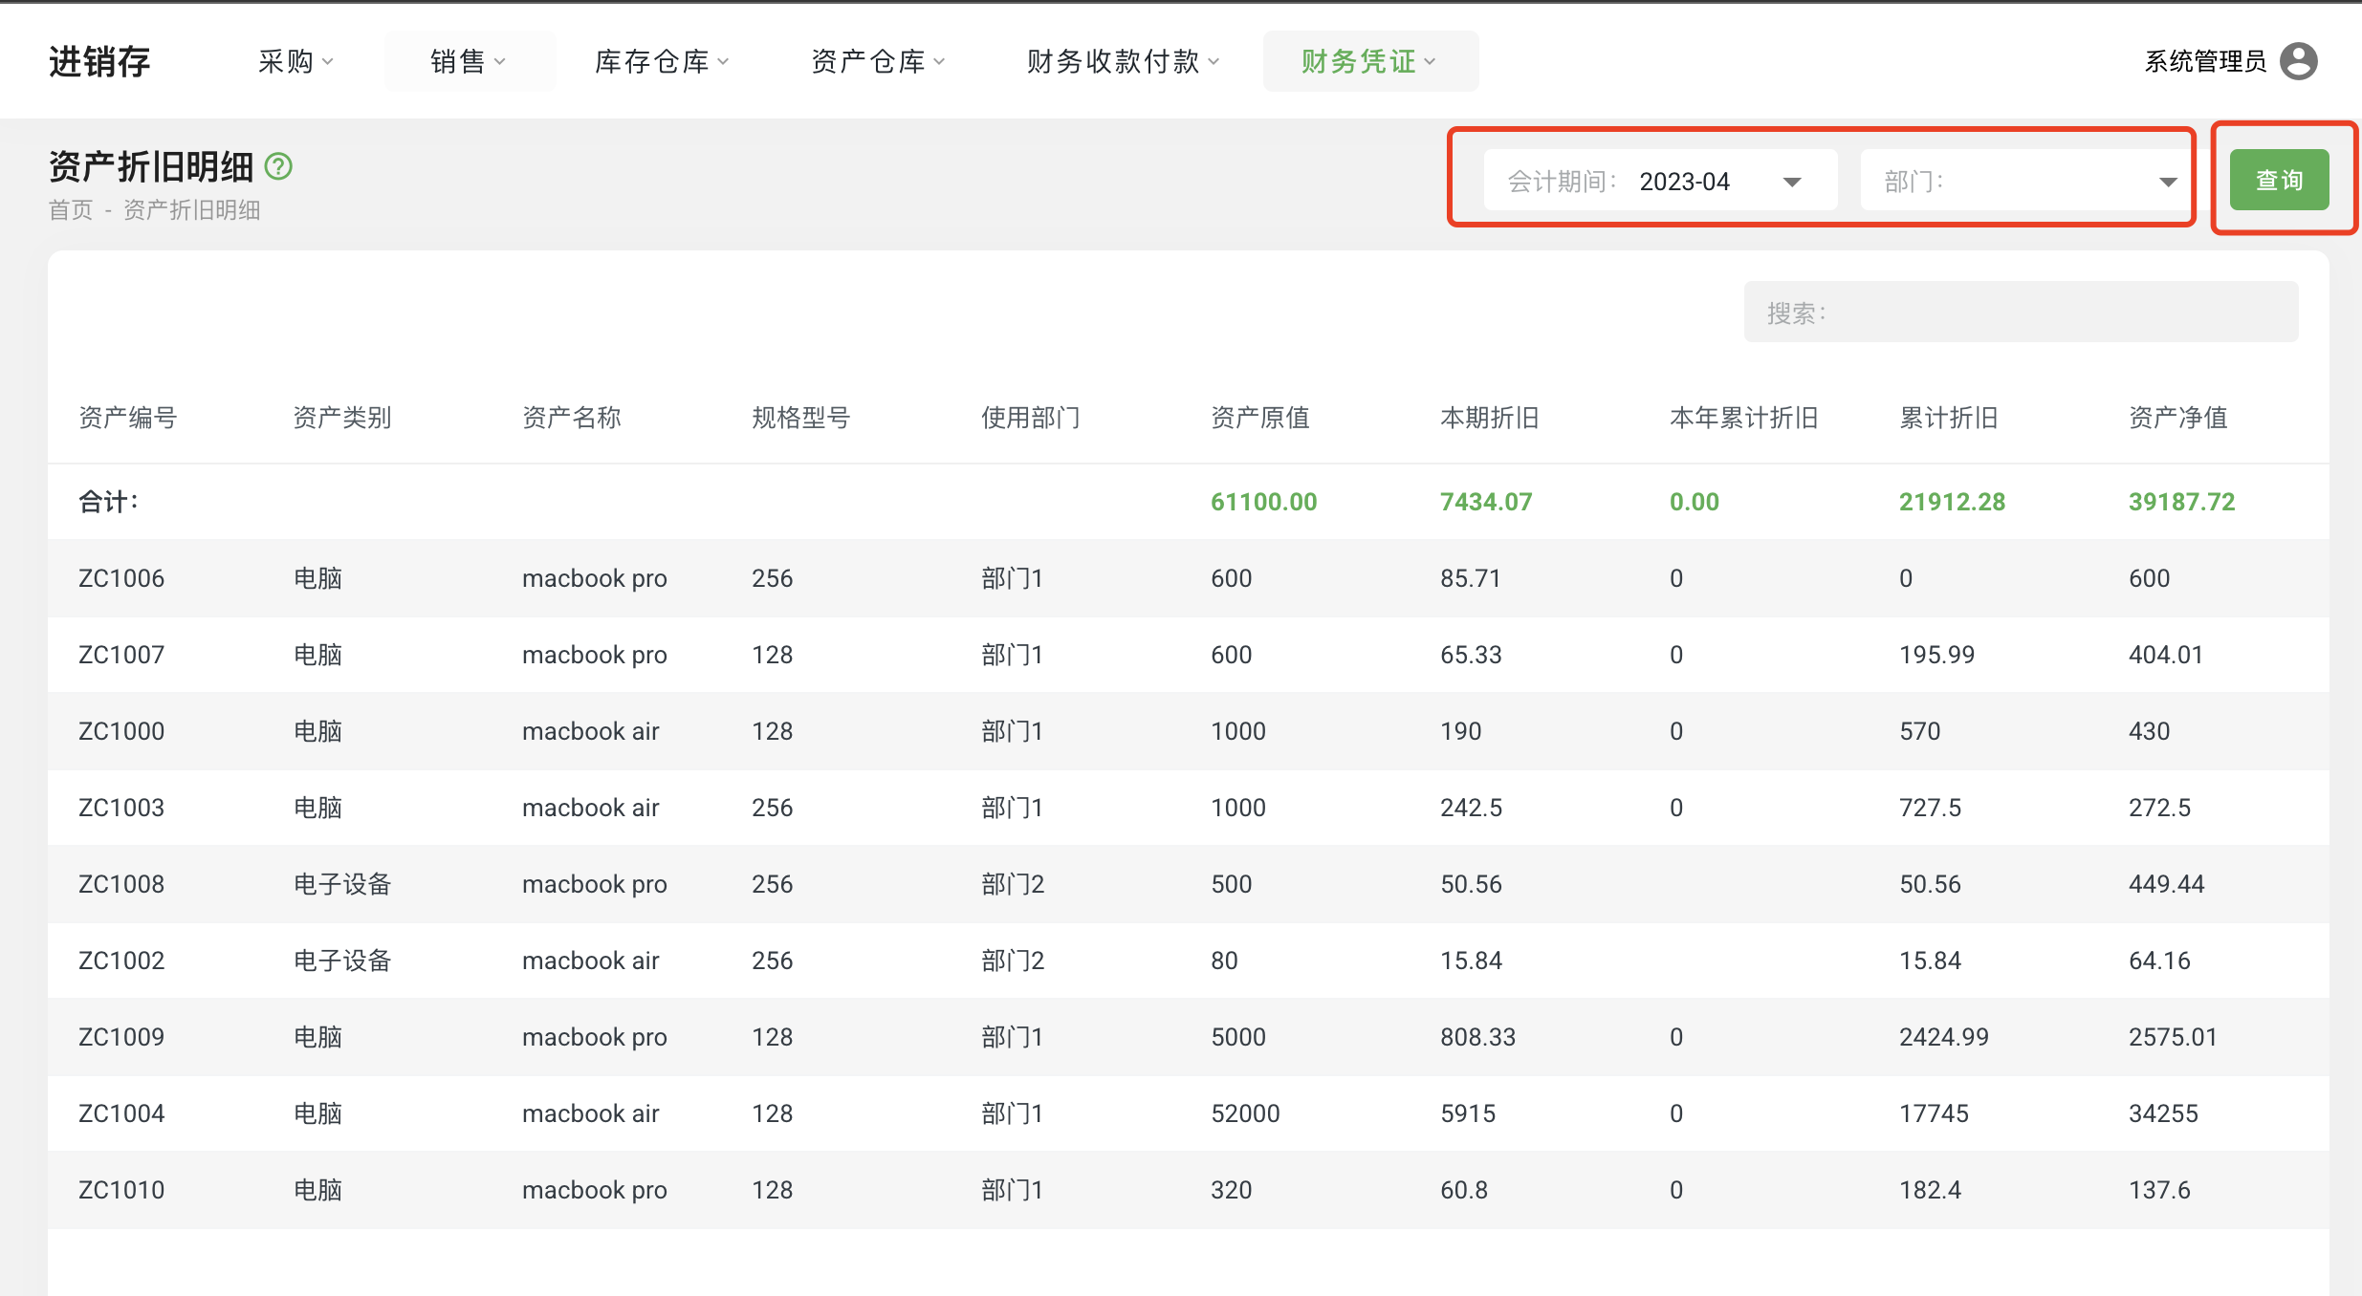Click macbook air in ZC1003 row
Viewport: 2362px width, 1296px height.
click(590, 808)
